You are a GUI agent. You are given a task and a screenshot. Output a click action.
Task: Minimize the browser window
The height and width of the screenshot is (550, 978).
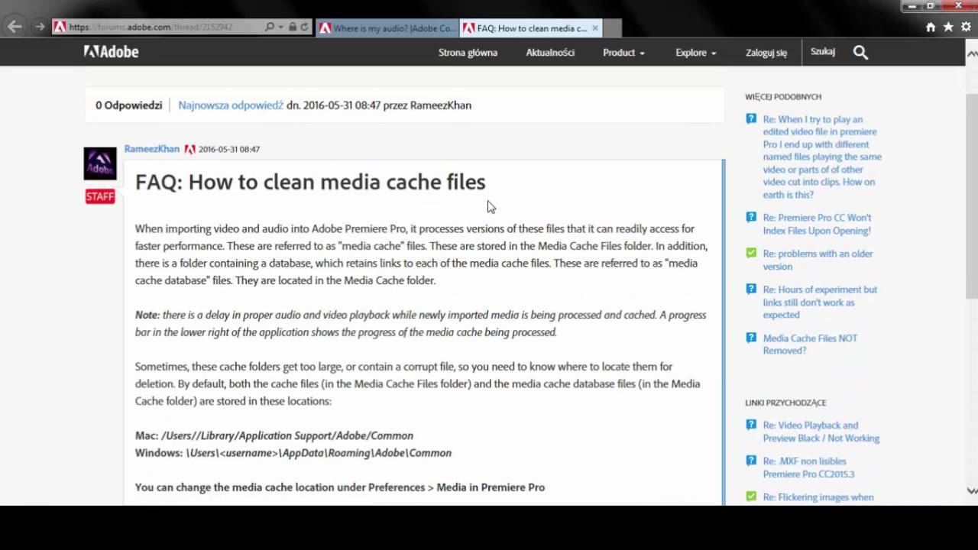pos(910,5)
